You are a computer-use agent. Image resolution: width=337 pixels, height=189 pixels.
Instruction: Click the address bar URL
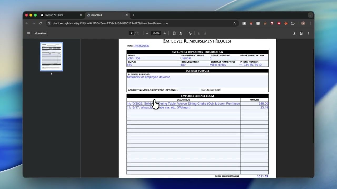(x=110, y=23)
